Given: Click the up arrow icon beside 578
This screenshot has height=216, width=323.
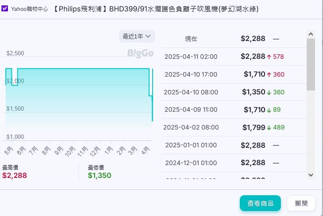Looking at the screenshot, I should coord(269,57).
